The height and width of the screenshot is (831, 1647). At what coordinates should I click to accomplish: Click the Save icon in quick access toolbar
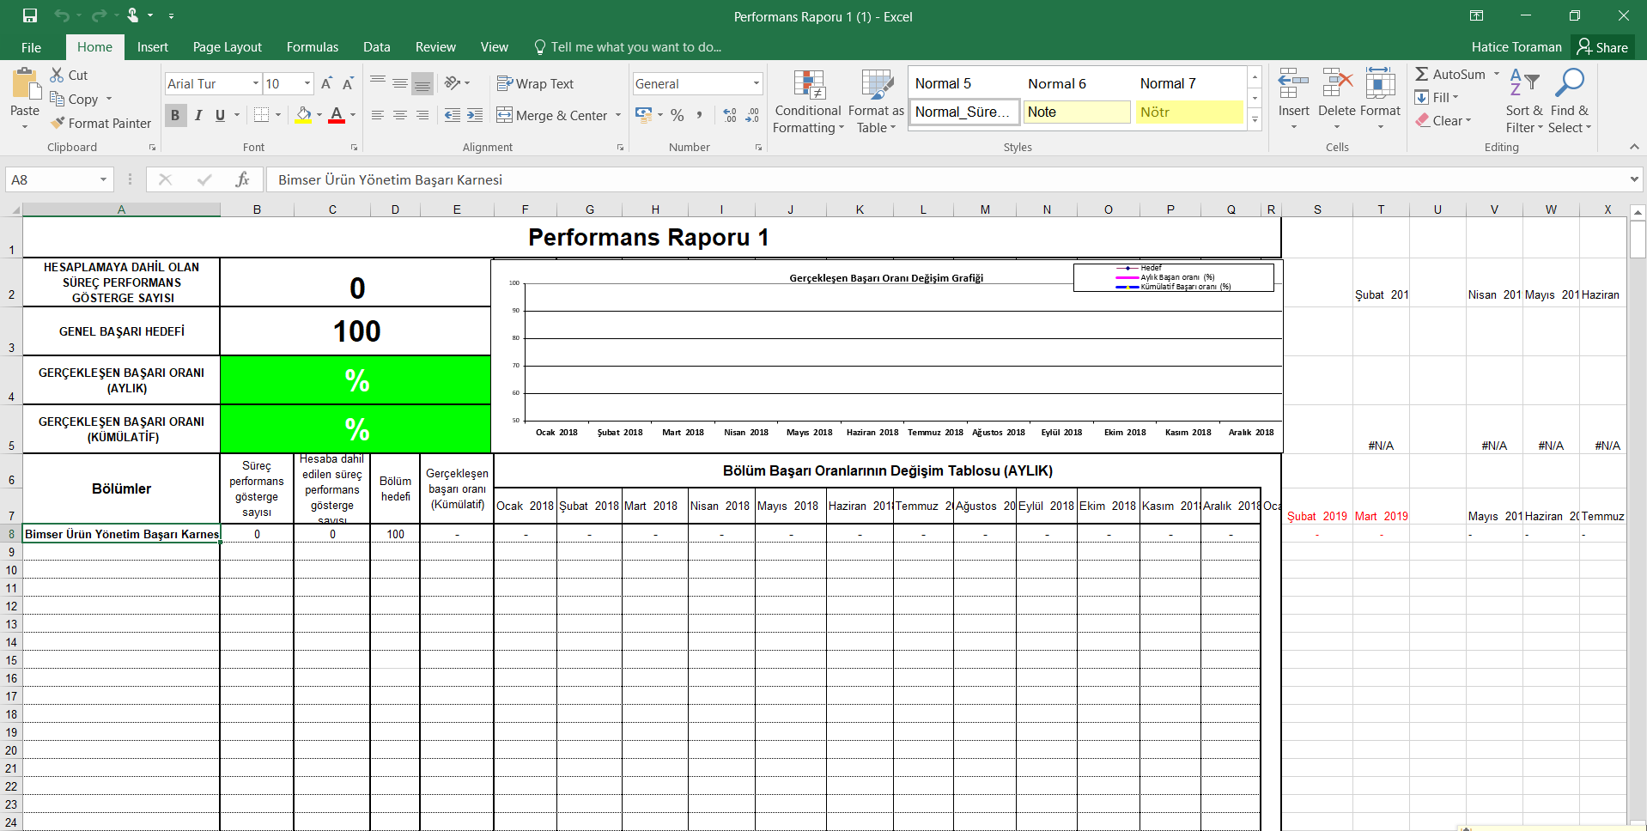pyautogui.click(x=30, y=15)
